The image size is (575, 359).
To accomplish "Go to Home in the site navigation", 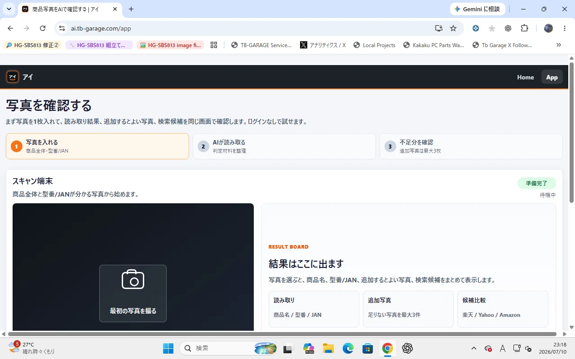I will click(x=525, y=77).
